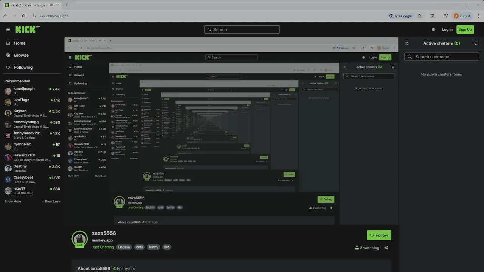484x272 pixels.
Task: Switch to chat view with the chat icon
Action: pos(476,43)
